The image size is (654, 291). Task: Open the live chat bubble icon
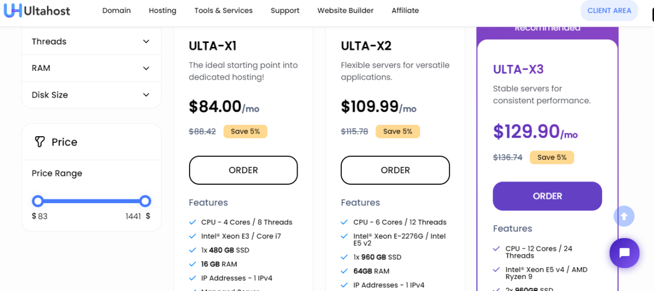pos(625,253)
